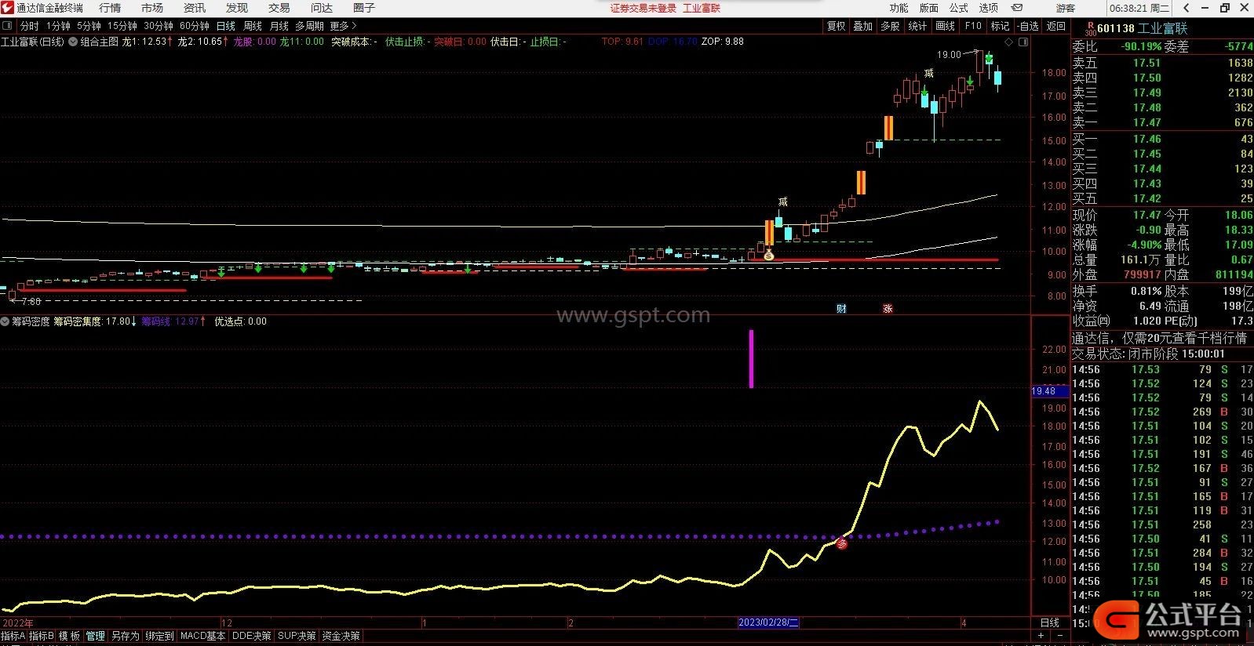The image size is (1254, 646).
Task: Select the 日线 period tab in toolbar
Action: pos(226,26)
